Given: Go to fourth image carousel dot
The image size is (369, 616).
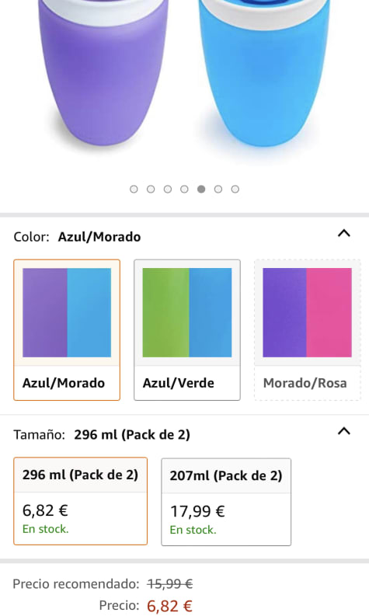Looking at the screenshot, I should 184,190.
